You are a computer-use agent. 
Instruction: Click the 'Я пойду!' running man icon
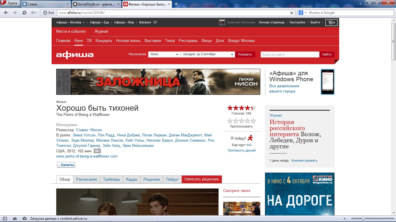click(250, 138)
